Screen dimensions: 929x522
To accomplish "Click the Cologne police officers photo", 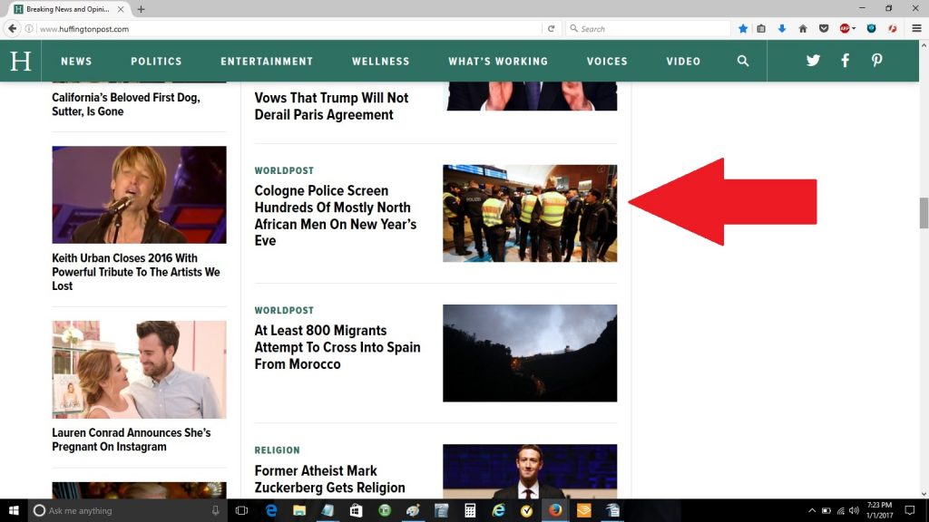I will 530,213.
